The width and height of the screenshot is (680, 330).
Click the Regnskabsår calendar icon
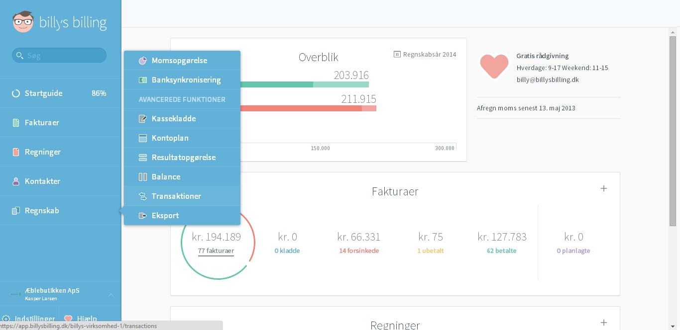pos(397,54)
